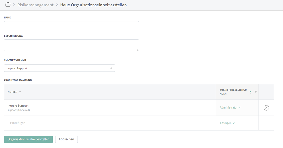
Task: Click the Nutzer column header label
Action: click(x=12, y=92)
